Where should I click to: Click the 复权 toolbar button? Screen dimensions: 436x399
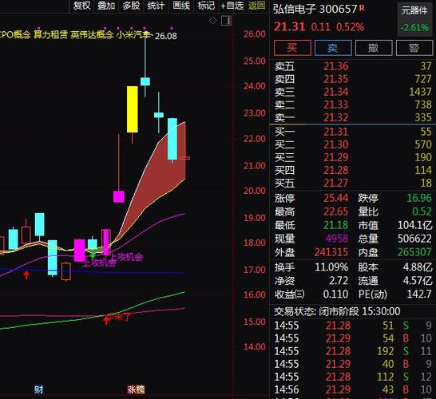81,6
